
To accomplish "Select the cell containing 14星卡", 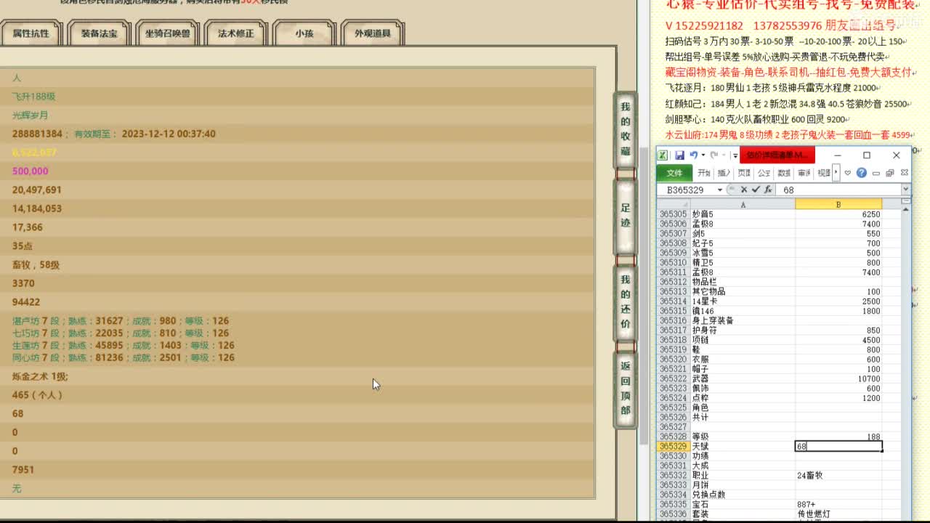I will [x=743, y=301].
